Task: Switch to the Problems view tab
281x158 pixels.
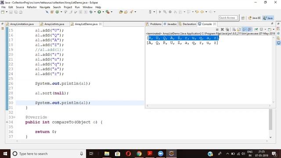Action: click(x=154, y=24)
